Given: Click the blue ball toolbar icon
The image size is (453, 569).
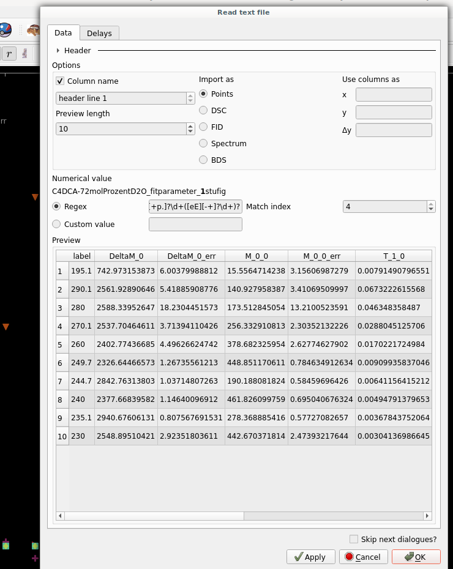Looking at the screenshot, I should point(5,30).
